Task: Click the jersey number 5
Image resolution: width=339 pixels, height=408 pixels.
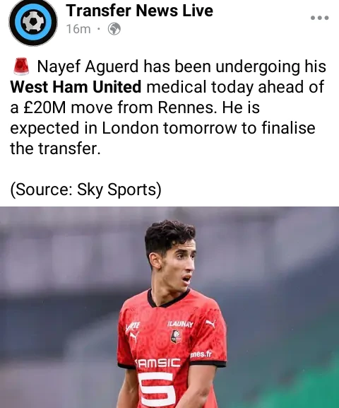Action: (157, 390)
